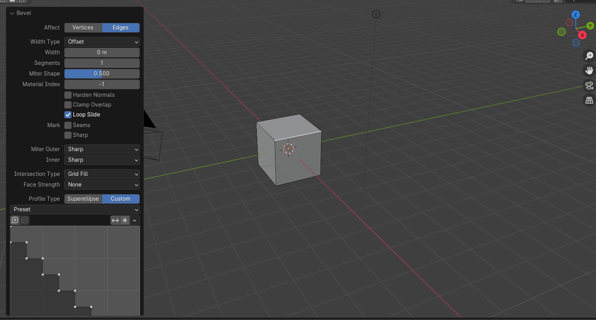Enable Harden Normals checkbox
Image resolution: width=596 pixels, height=320 pixels.
click(68, 95)
